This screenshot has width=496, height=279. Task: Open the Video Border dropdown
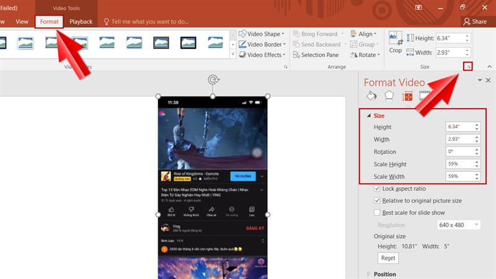262,44
